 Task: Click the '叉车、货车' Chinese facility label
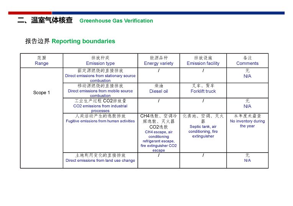click(x=203, y=86)
